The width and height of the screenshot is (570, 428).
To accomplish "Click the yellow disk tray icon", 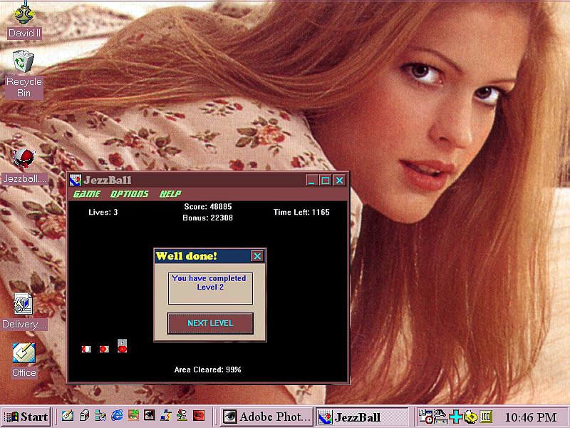I will point(470,417).
